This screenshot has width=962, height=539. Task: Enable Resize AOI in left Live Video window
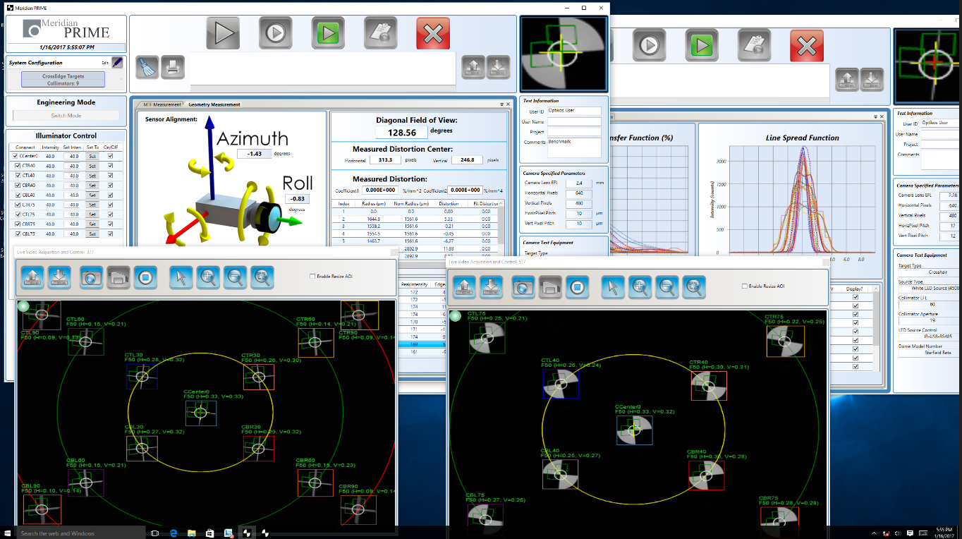tap(312, 277)
